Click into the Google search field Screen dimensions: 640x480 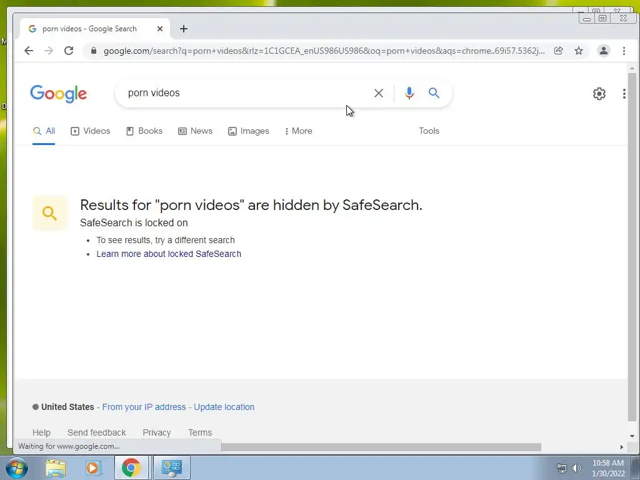pyautogui.click(x=245, y=93)
